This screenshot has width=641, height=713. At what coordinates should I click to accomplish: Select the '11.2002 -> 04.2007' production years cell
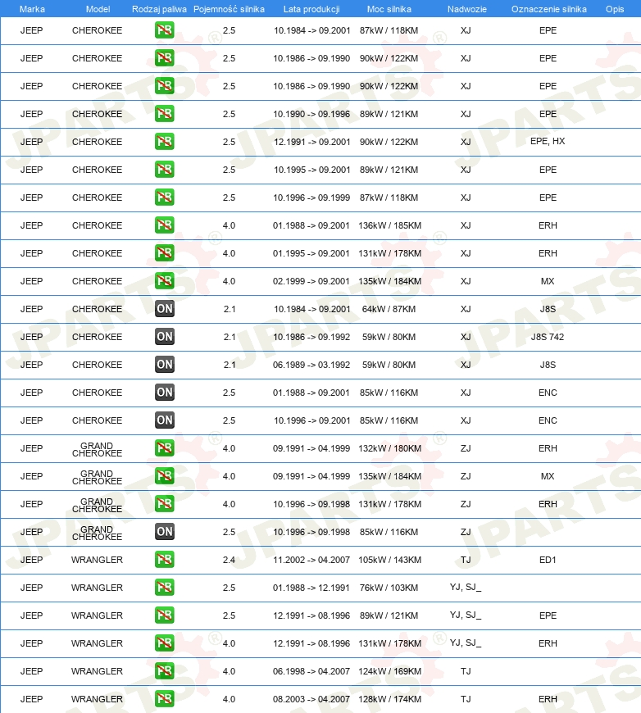311,560
